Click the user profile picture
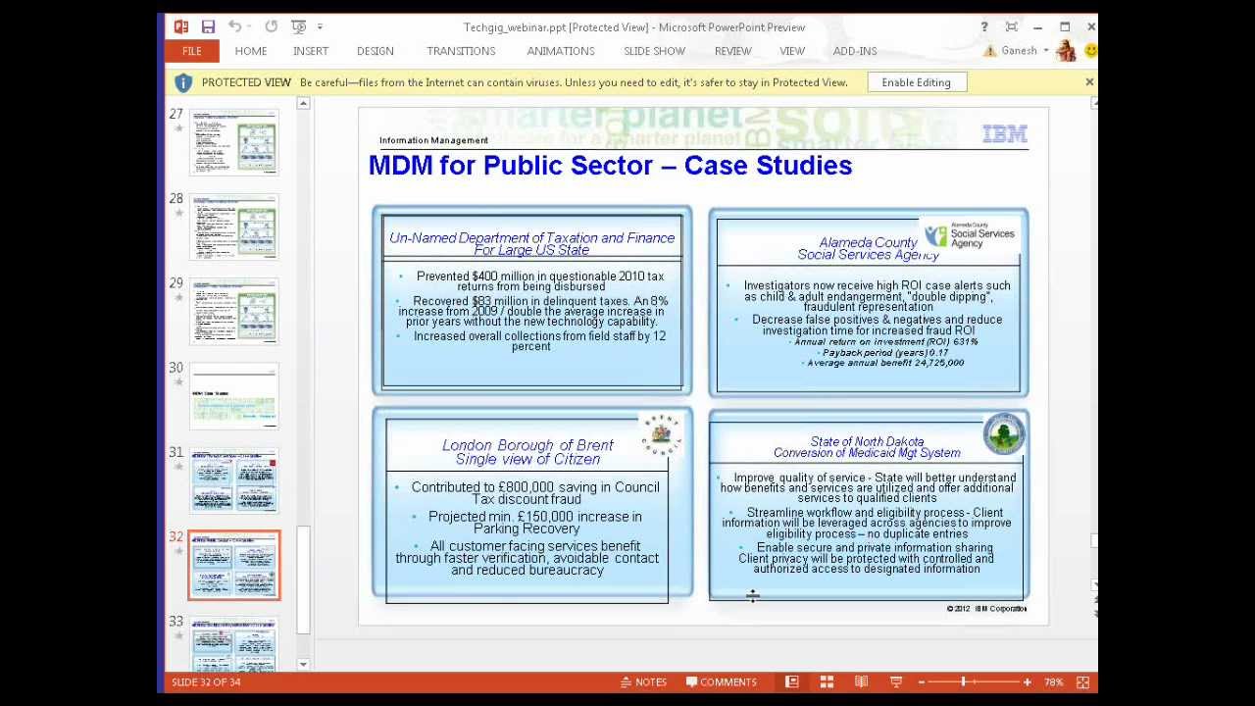This screenshot has width=1255, height=706. coord(1066,51)
